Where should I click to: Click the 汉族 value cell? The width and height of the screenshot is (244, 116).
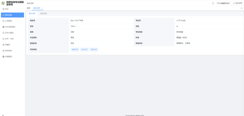[x=101, y=32]
